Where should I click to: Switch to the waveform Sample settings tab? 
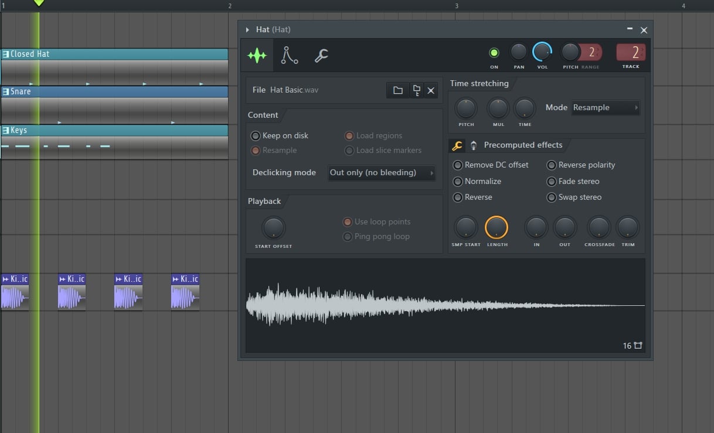pyautogui.click(x=257, y=55)
